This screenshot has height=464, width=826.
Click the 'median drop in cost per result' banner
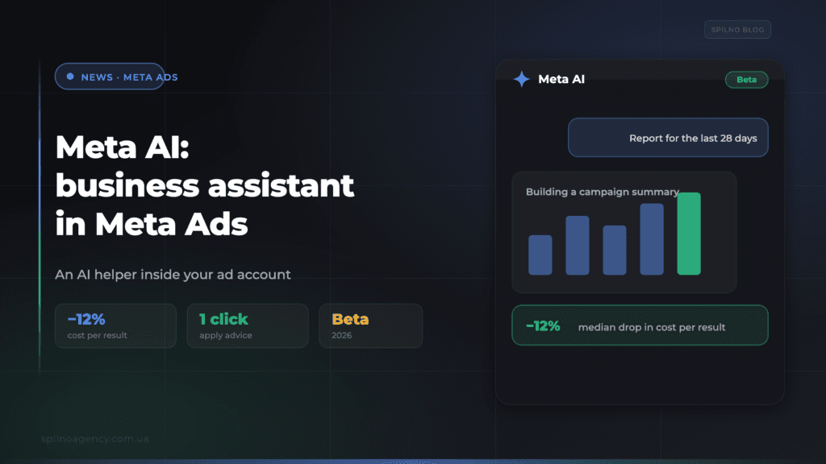click(640, 325)
